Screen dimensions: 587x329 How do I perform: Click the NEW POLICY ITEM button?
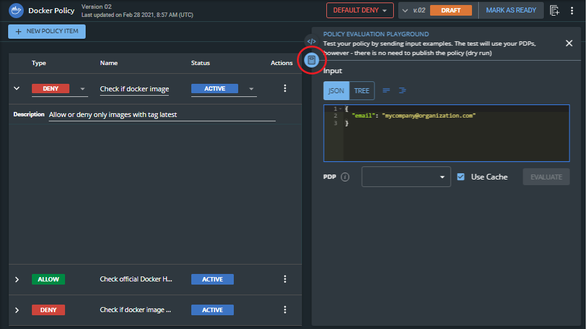(x=47, y=31)
